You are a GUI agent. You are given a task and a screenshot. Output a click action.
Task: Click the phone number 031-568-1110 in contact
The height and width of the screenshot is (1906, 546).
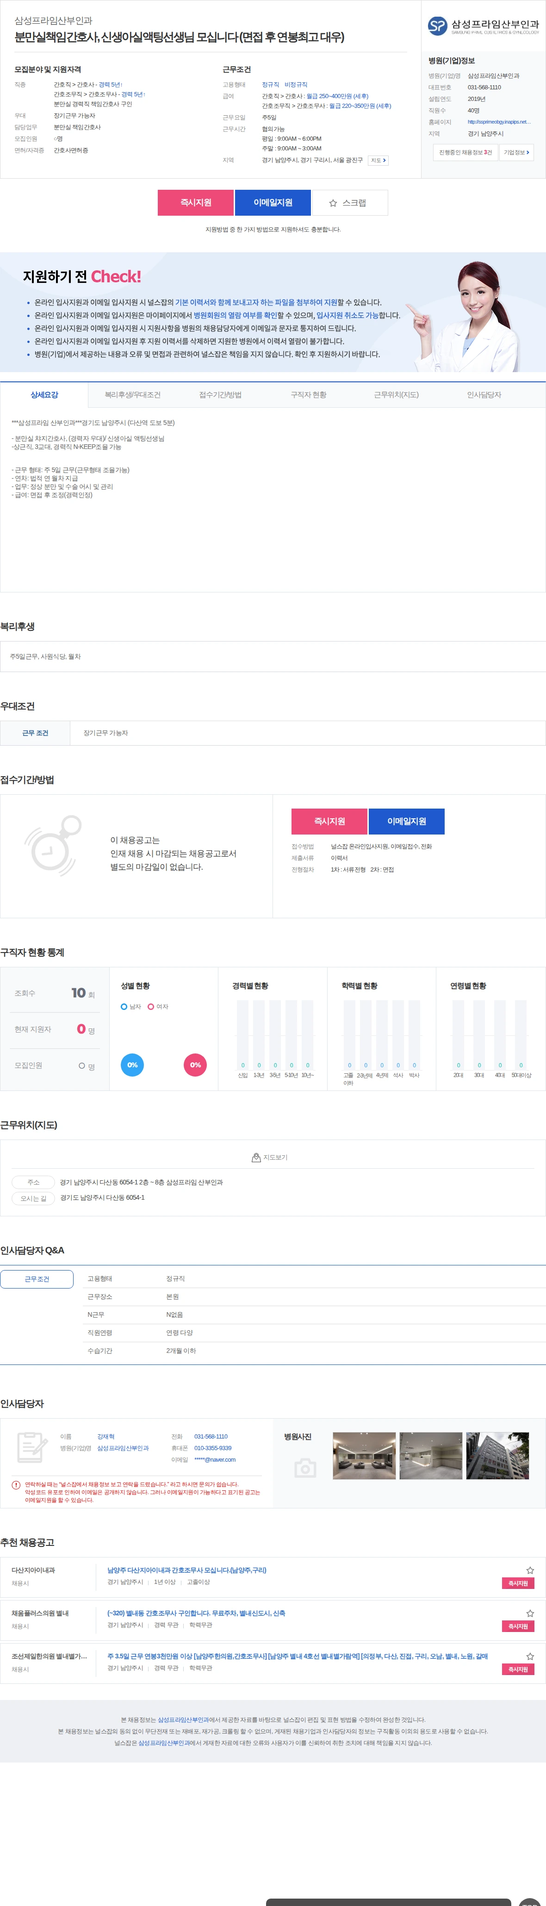[x=211, y=1436]
